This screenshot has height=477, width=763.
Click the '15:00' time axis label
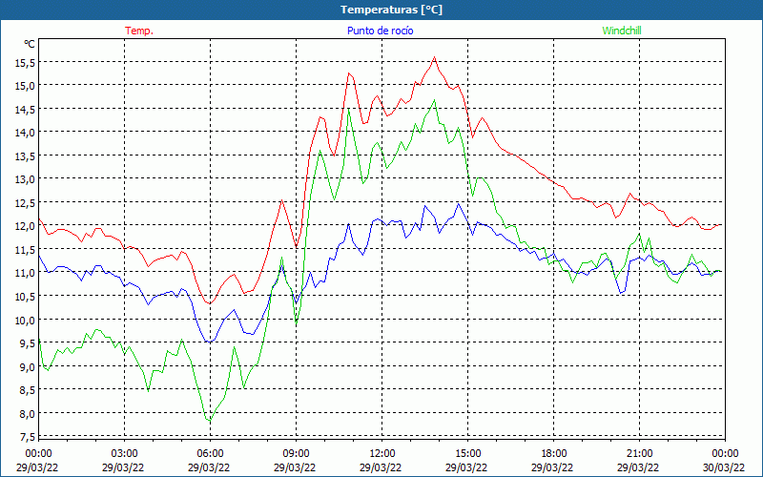tap(468, 454)
